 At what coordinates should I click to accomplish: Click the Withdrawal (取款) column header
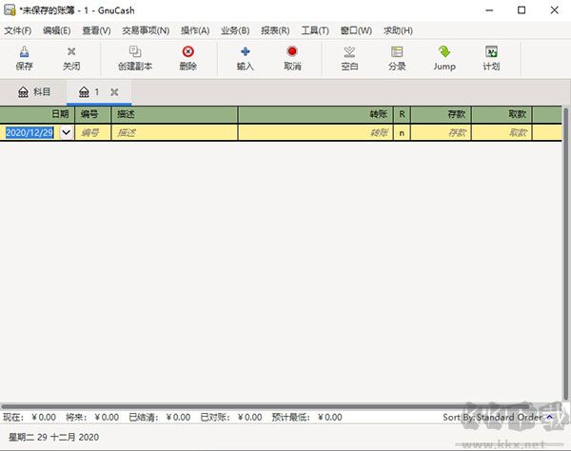pos(502,114)
